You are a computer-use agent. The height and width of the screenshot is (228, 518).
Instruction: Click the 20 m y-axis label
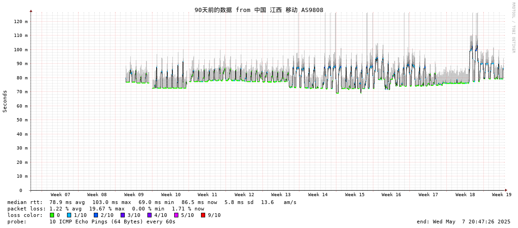23,162
